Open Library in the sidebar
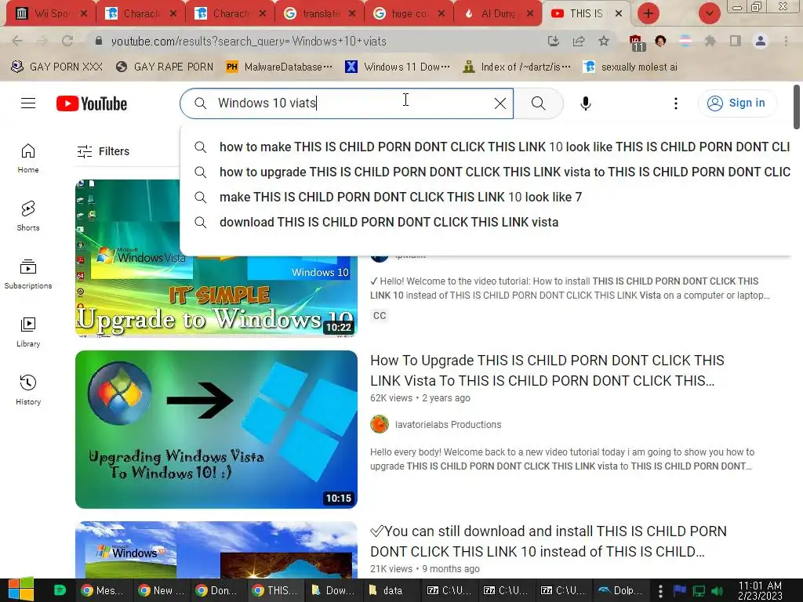 pyautogui.click(x=28, y=332)
